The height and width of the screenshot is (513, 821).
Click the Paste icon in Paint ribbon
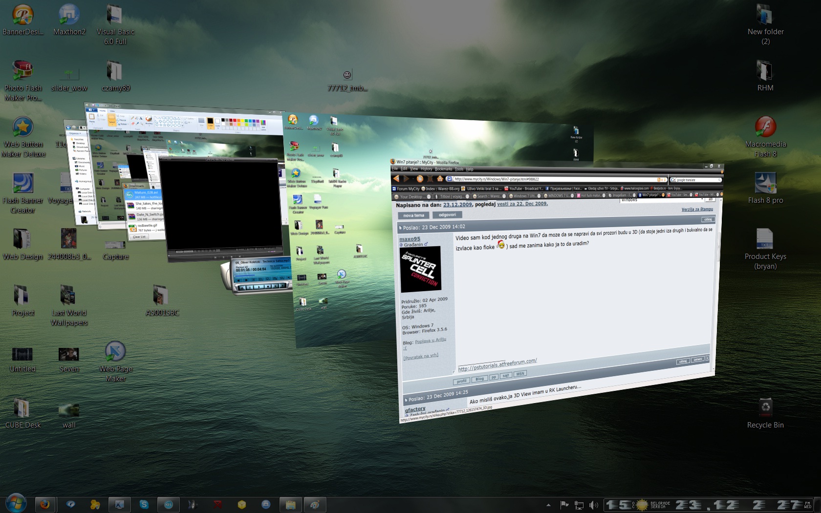91,118
